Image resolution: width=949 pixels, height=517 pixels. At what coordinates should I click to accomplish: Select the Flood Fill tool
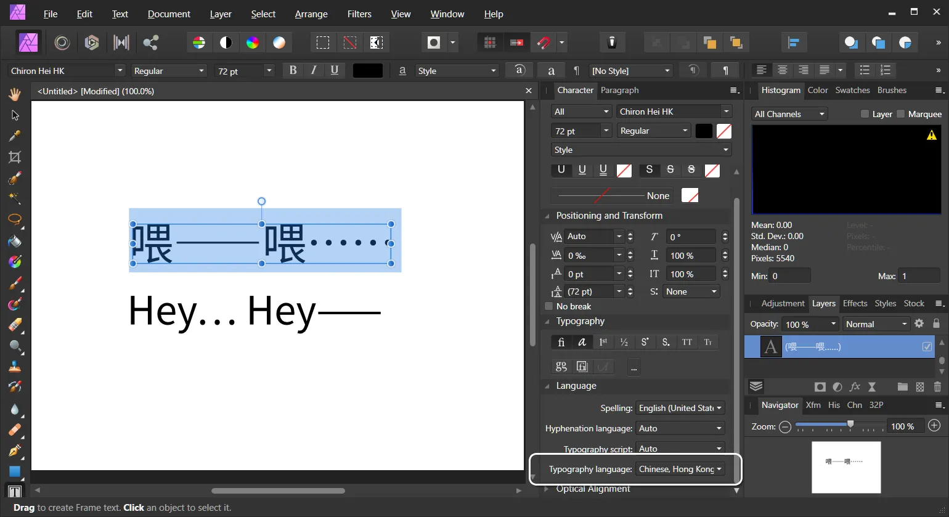[15, 241]
